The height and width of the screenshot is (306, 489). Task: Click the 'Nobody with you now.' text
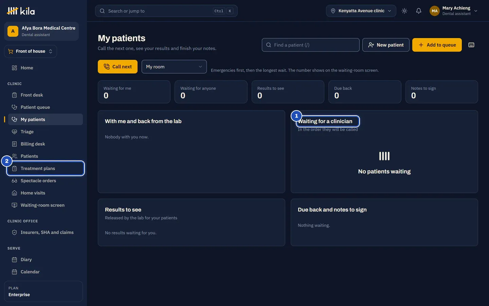coord(127,137)
